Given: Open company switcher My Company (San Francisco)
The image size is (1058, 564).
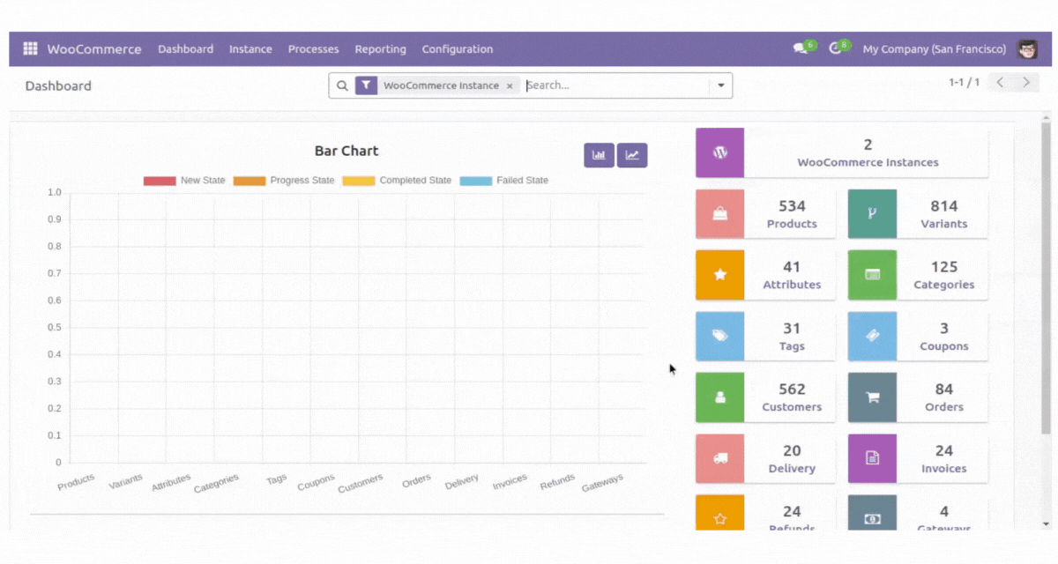Looking at the screenshot, I should [934, 49].
